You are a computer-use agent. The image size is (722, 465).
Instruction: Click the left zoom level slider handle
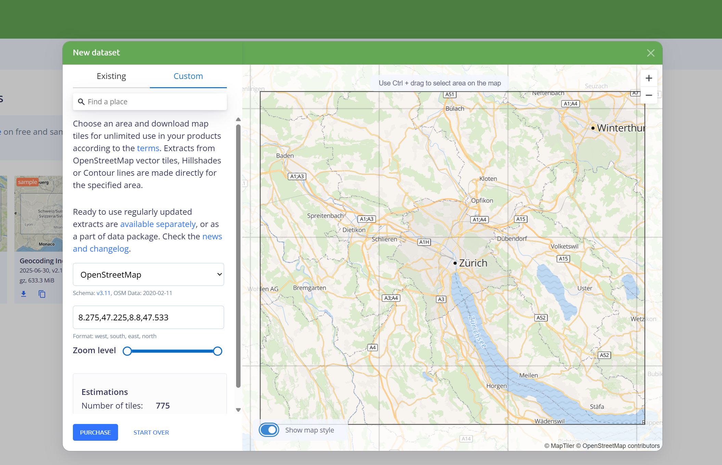(127, 351)
